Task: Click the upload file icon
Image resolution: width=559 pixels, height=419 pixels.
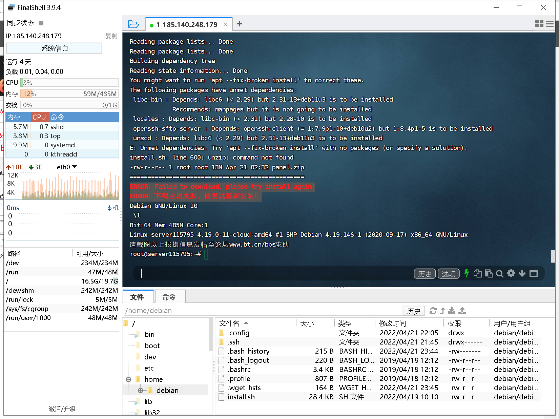Action: point(462,311)
